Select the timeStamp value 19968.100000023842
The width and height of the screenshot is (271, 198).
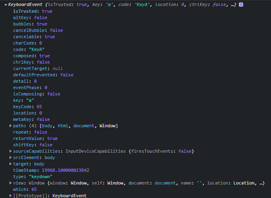66,170
